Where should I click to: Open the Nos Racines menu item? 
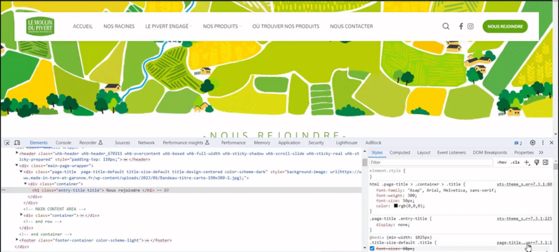119,26
